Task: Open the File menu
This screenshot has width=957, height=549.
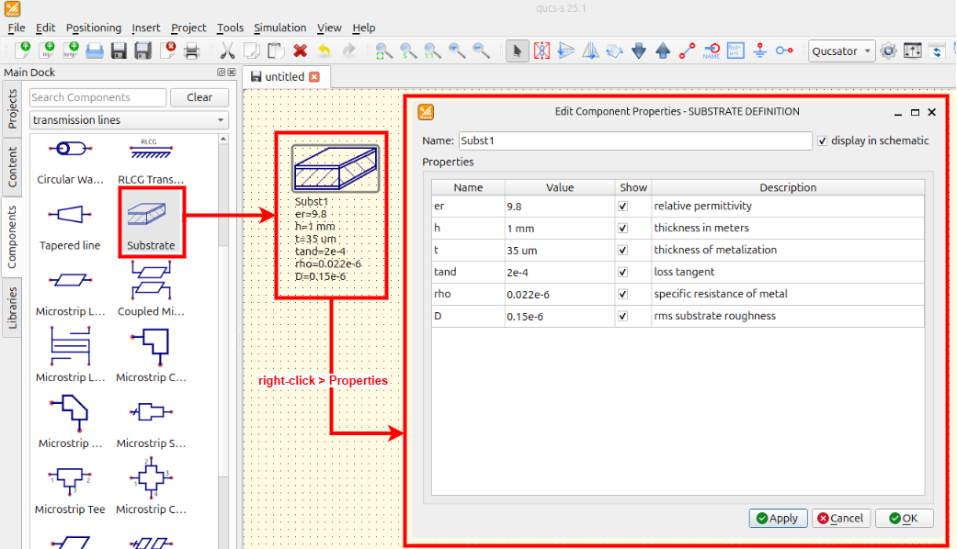Action: (x=17, y=28)
